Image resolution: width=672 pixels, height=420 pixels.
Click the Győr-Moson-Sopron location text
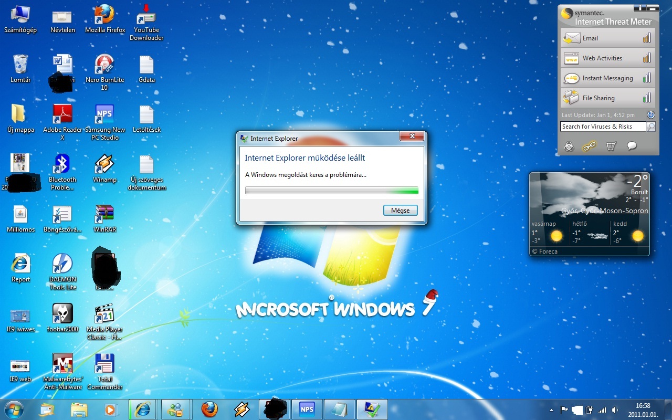605,211
